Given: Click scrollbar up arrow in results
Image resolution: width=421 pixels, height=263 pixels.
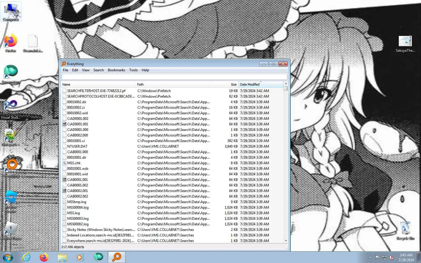Looking at the screenshot, I should pos(286,84).
